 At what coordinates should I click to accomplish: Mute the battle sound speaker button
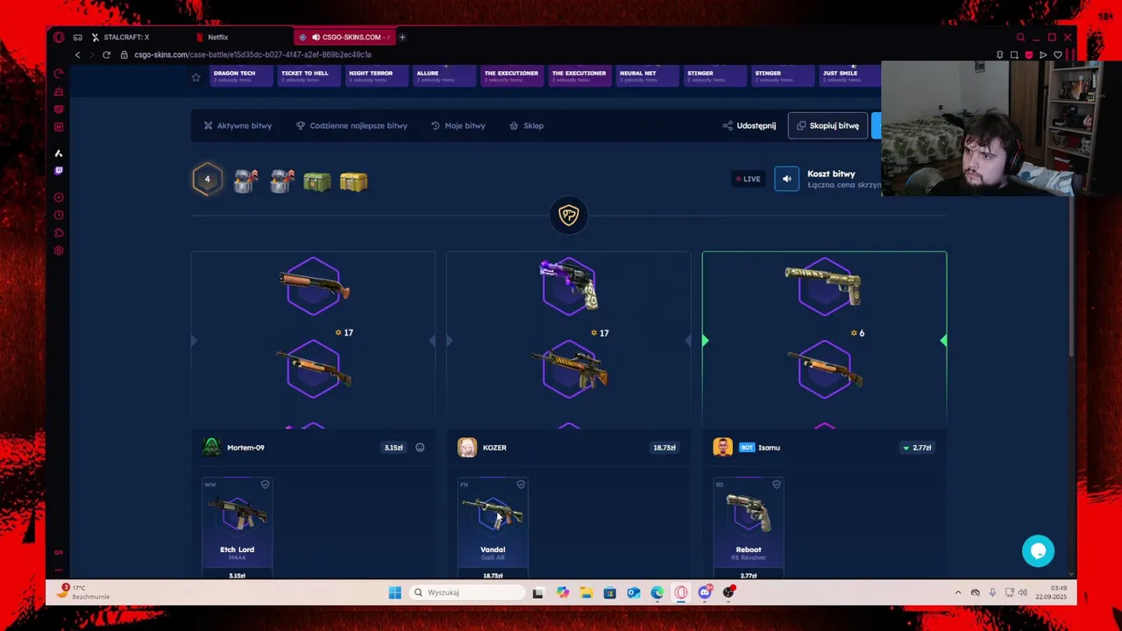click(x=786, y=179)
